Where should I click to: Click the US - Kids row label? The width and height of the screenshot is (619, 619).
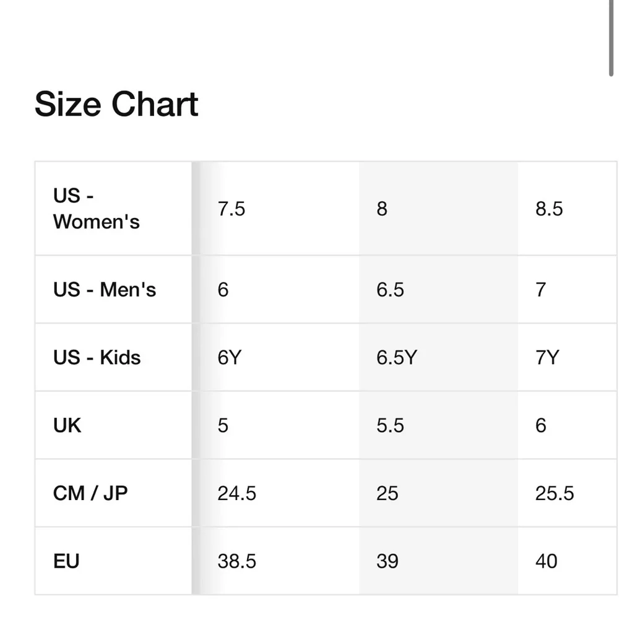tap(97, 357)
